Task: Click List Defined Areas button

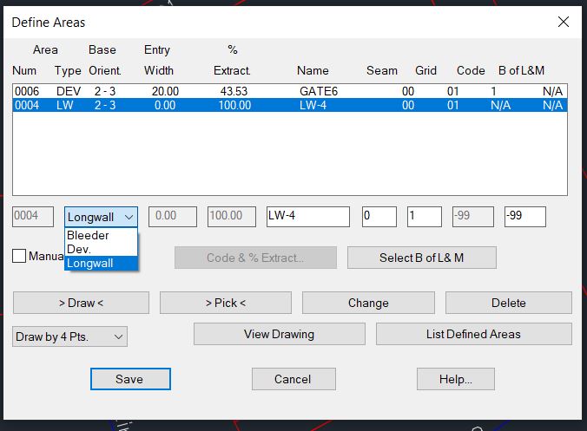Action: coord(473,334)
